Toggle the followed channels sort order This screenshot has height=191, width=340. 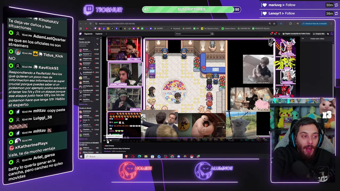pos(97,44)
